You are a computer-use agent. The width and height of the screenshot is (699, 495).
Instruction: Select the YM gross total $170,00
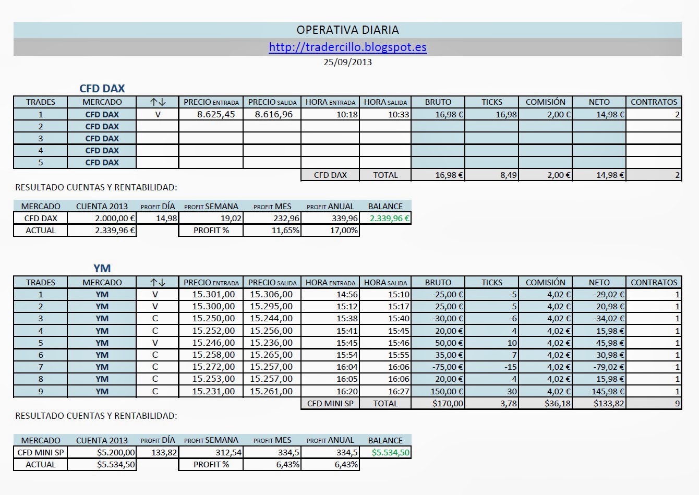click(x=448, y=404)
